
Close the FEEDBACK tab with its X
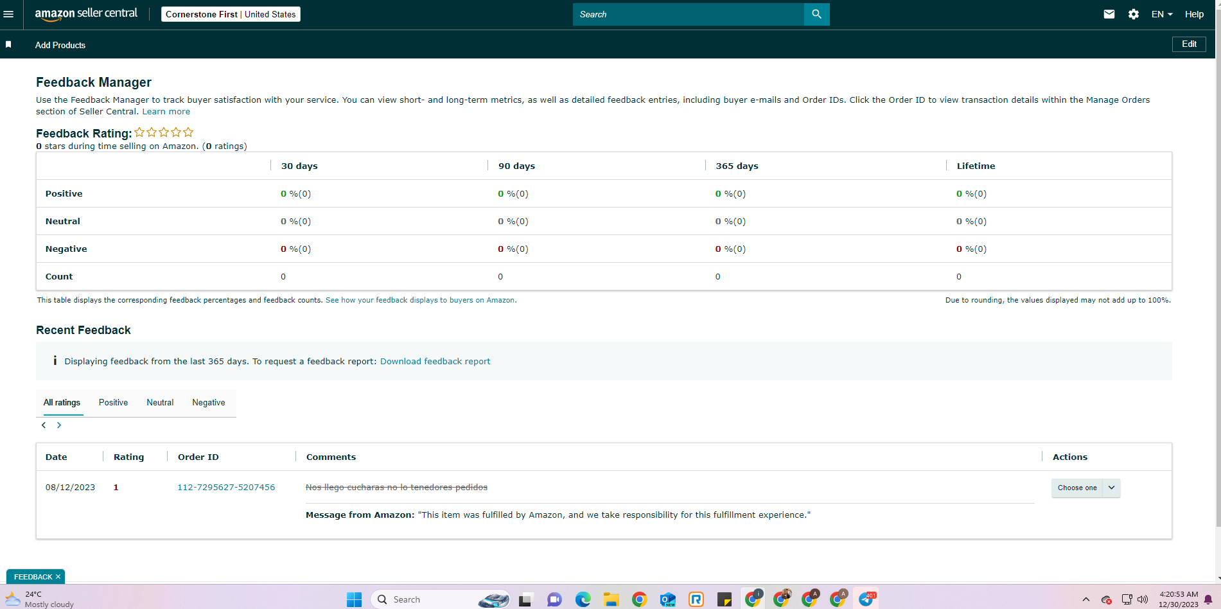(x=58, y=577)
